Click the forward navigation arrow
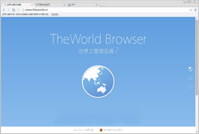Image resolution: width=199 pixels, height=134 pixels. [9, 10]
